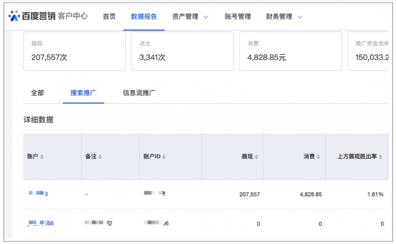Click the 点击 3,341次 summary card

tap(182, 51)
